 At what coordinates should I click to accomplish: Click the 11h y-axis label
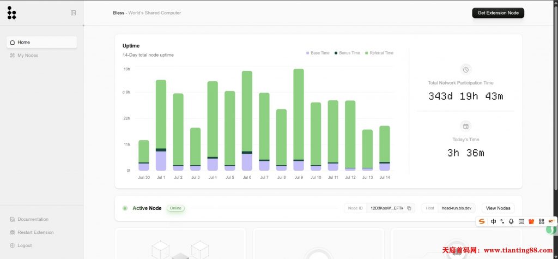[x=126, y=144]
